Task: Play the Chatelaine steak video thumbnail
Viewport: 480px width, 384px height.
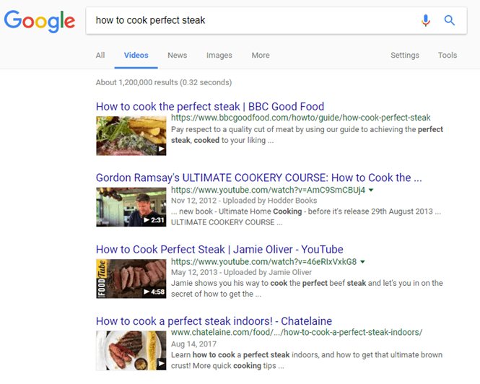Action: [x=131, y=350]
